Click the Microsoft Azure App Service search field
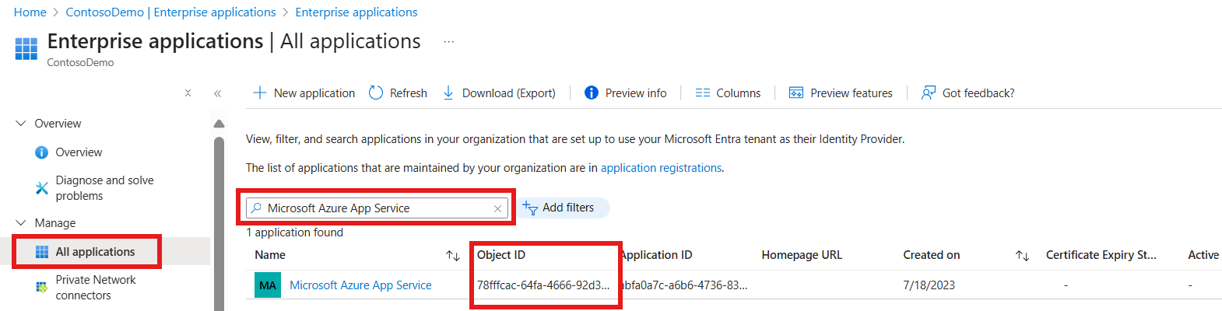Image resolution: width=1222 pixels, height=311 pixels. [x=377, y=208]
